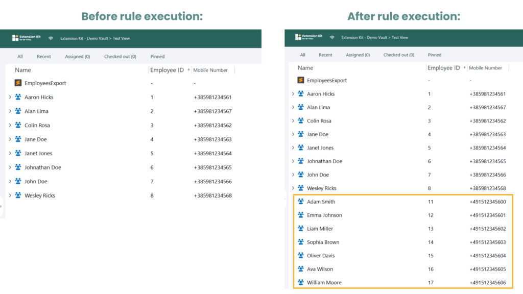Viewport: 523px width, 294px height.
Task: Open the Pinned tab in the right panel
Action: 435,55
